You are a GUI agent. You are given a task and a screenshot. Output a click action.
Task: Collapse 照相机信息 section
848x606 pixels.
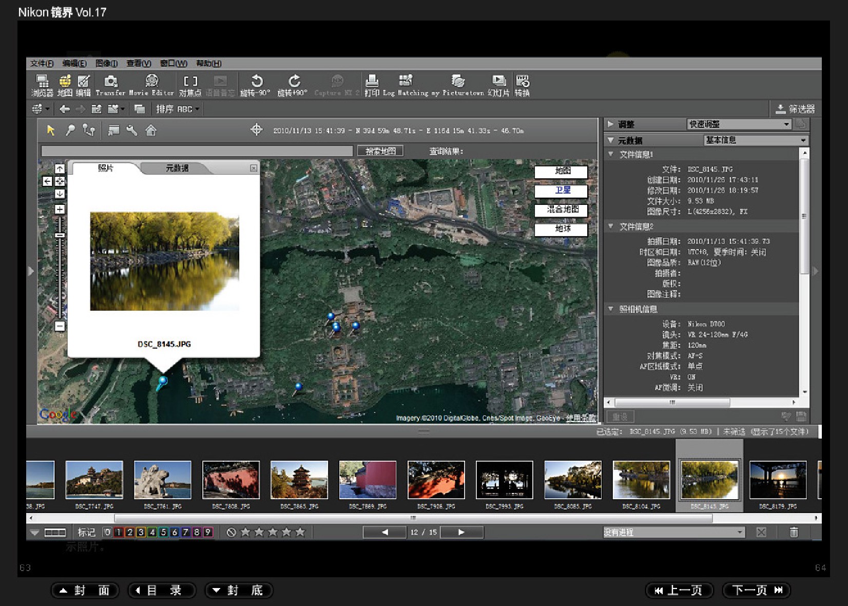[610, 309]
